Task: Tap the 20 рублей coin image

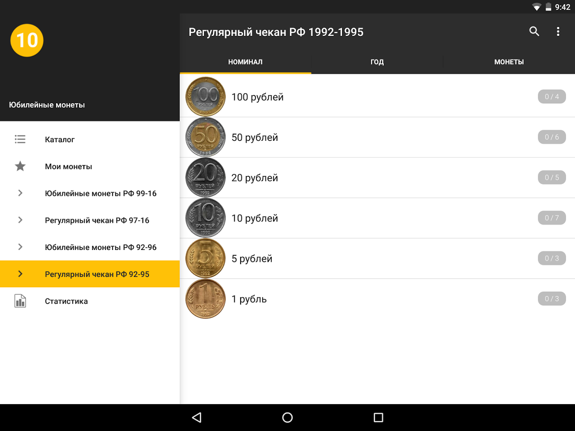Action: click(x=206, y=178)
